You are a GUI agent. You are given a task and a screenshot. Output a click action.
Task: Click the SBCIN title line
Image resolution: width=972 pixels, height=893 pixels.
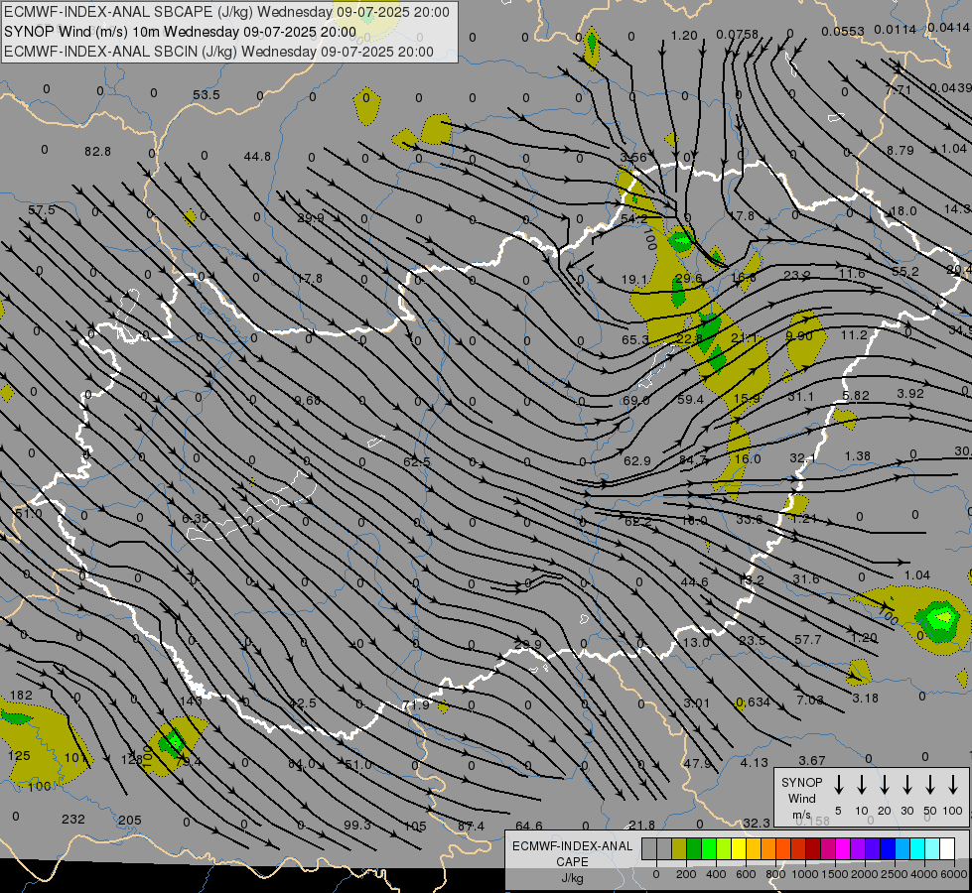(218, 52)
